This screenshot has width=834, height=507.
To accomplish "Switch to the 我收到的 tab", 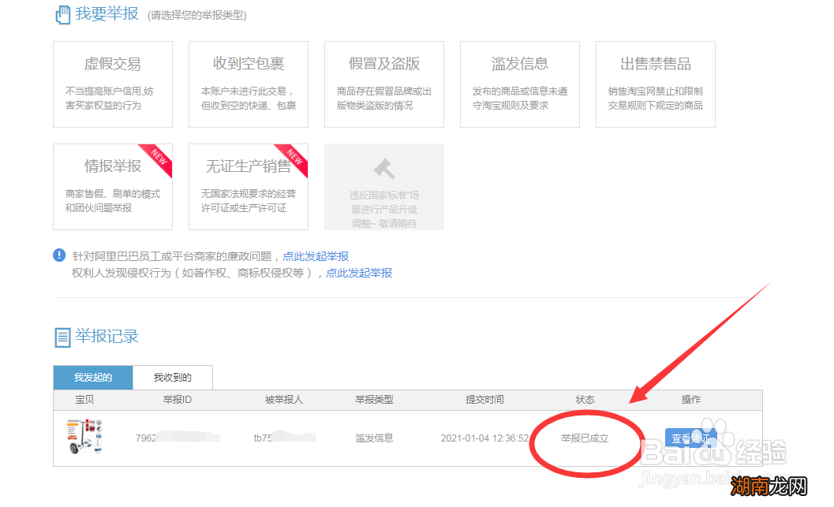I will tap(173, 378).
